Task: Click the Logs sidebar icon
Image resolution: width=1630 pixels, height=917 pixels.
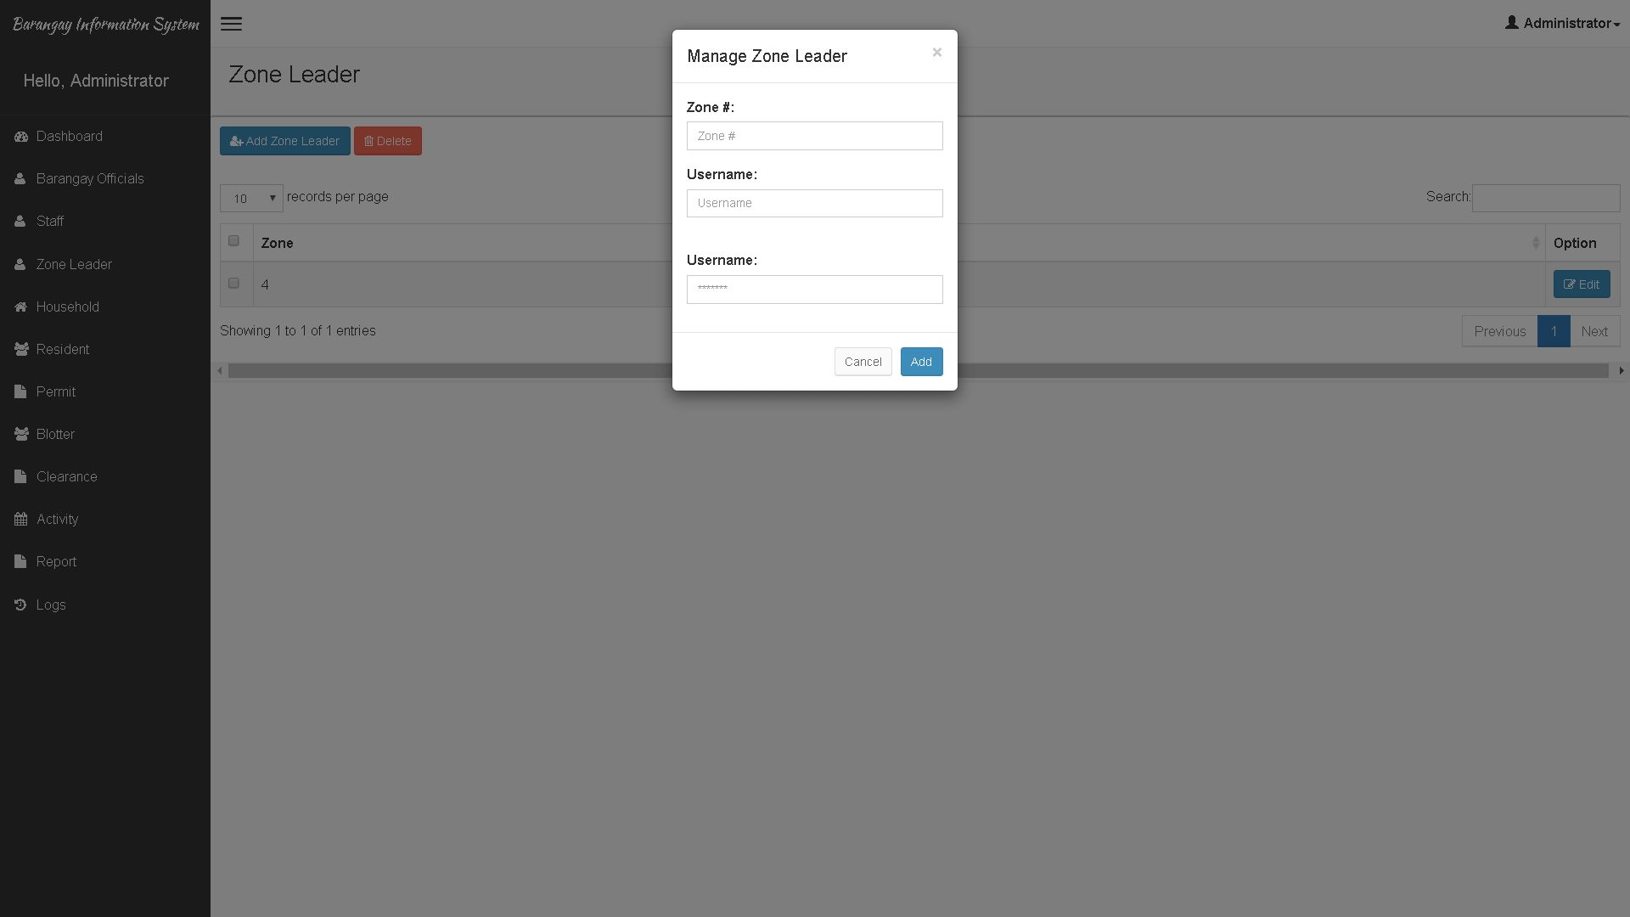Action: pyautogui.click(x=20, y=605)
